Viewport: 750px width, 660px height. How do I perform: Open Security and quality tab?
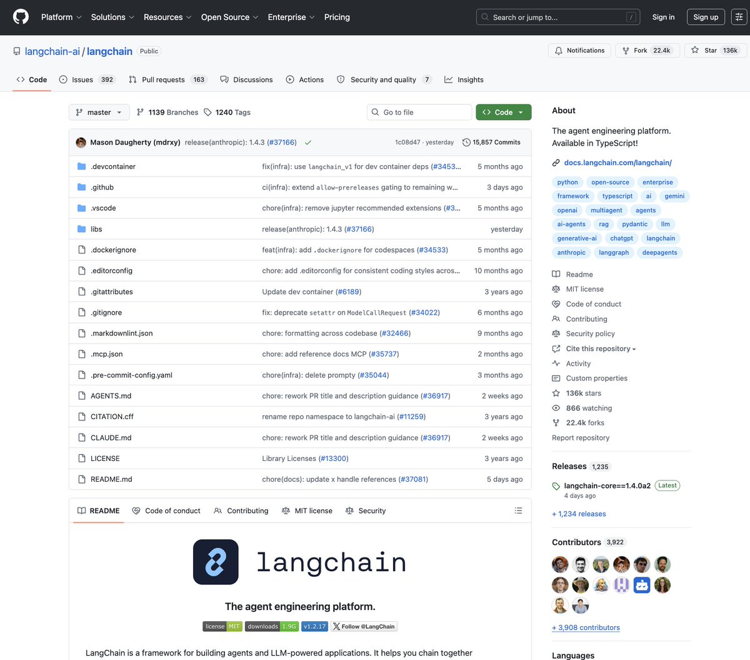click(x=384, y=79)
